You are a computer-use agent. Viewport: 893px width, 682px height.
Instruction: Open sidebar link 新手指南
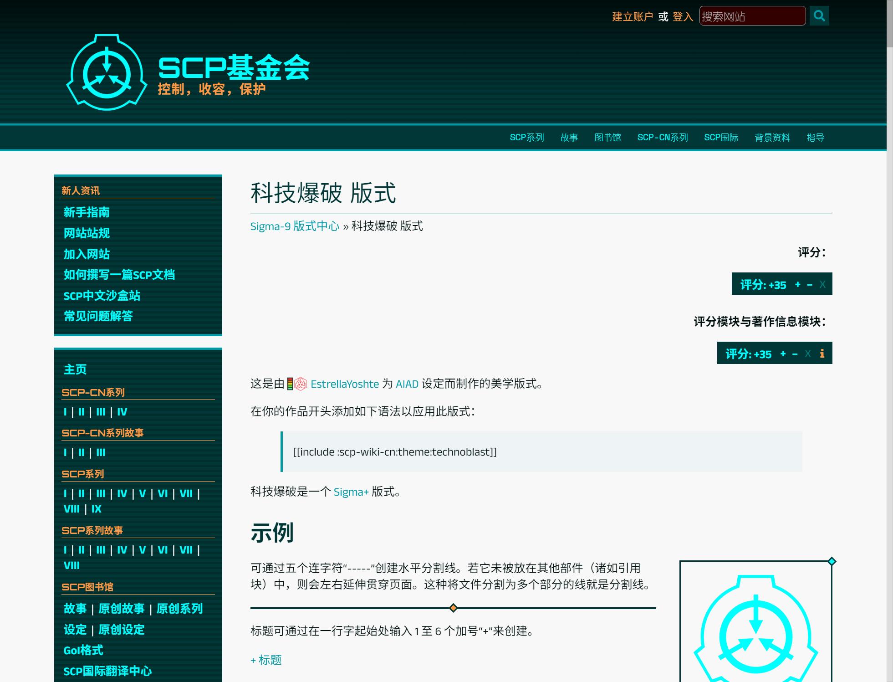(87, 212)
